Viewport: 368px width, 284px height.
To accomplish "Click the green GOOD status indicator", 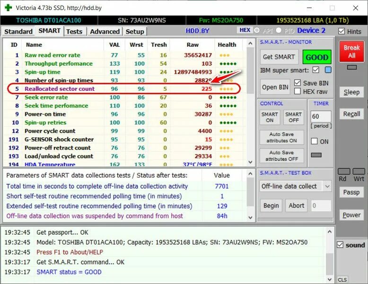I will (x=317, y=57).
